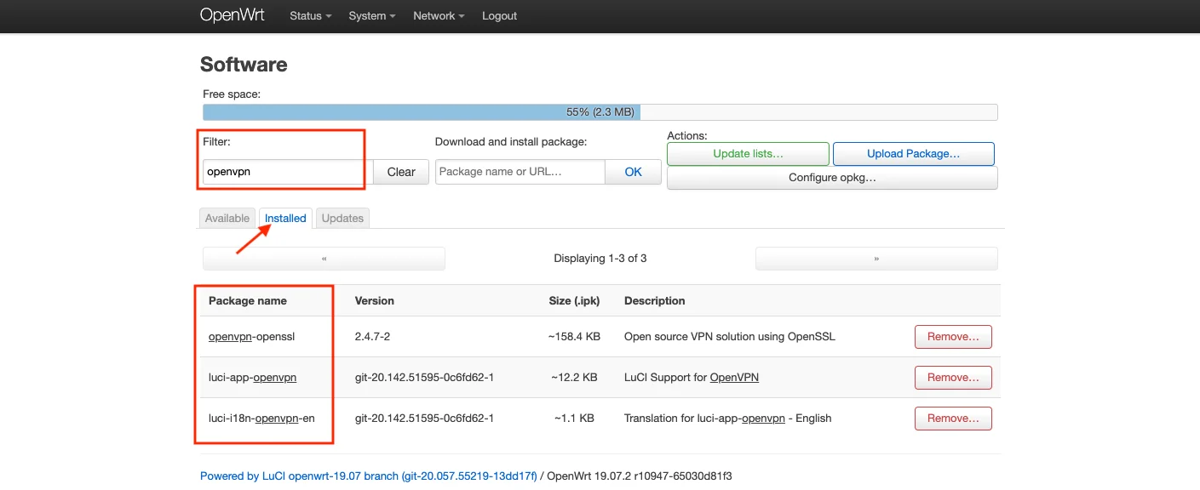1200x490 pixels.
Task: Click the Filter text field
Action: click(x=285, y=172)
